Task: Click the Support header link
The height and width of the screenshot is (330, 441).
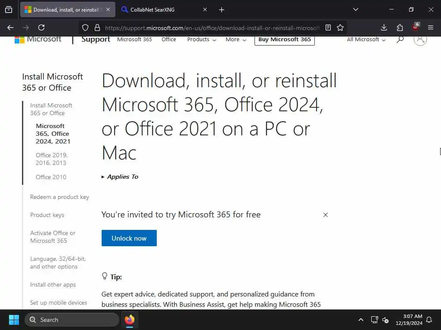Action: pyautogui.click(x=96, y=39)
